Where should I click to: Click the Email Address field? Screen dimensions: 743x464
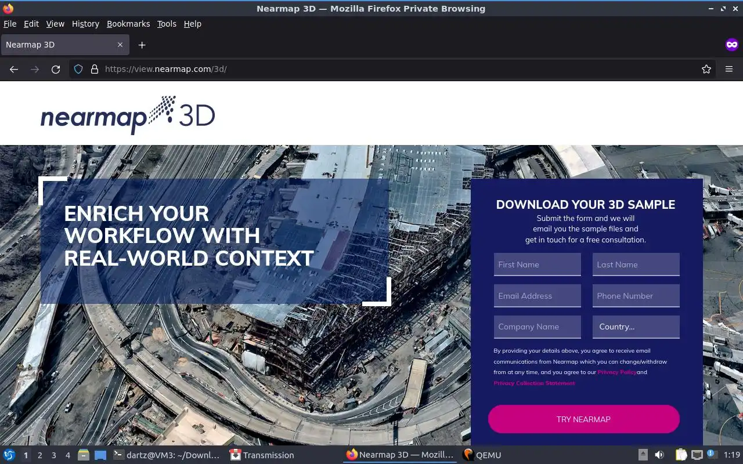point(537,296)
